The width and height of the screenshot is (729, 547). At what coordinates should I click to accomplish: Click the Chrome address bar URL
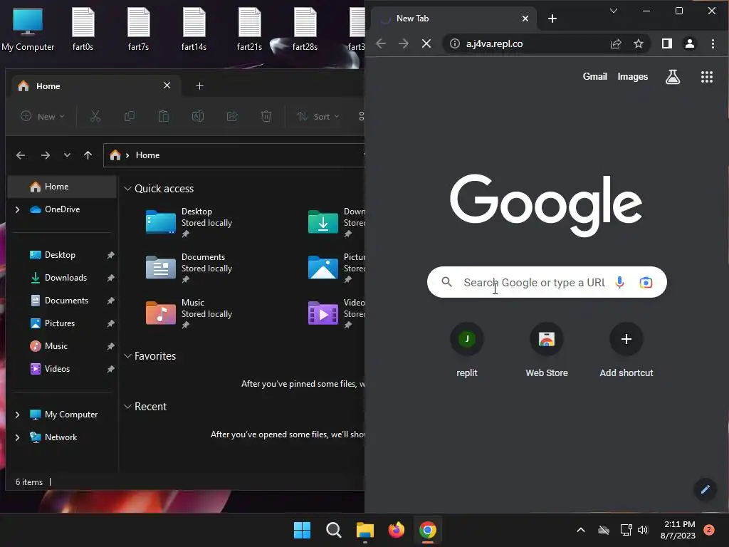[494, 43]
